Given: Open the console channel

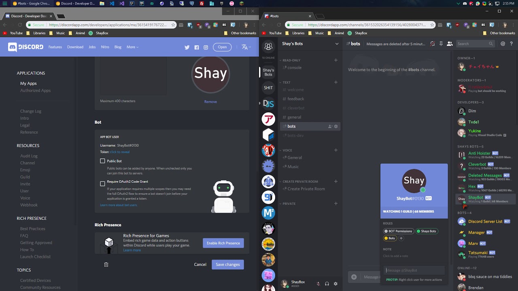Looking at the screenshot, I should [310, 67].
